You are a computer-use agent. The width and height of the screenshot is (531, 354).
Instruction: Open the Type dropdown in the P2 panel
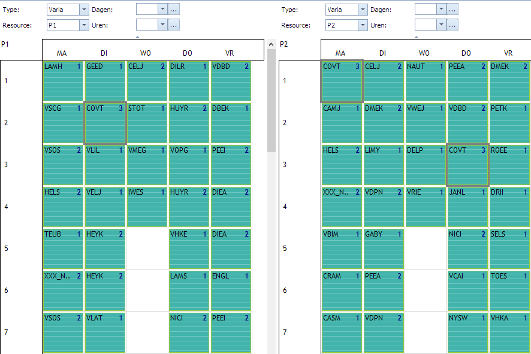click(363, 10)
